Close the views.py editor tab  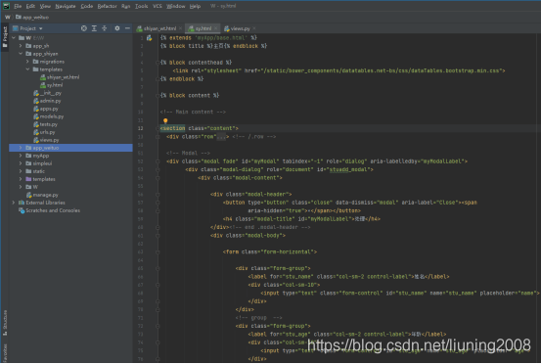(x=254, y=28)
